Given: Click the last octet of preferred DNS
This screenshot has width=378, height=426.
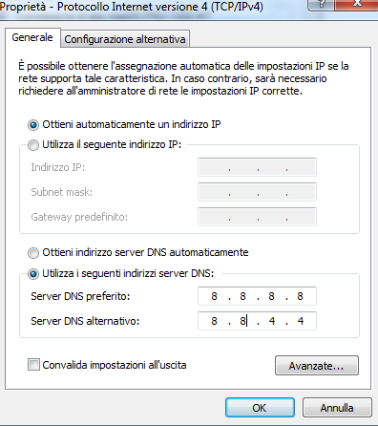Looking at the screenshot, I should pyautogui.click(x=300, y=296).
